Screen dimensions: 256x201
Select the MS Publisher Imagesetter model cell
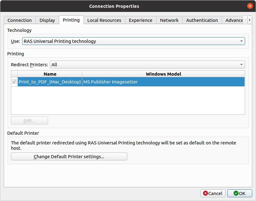pyautogui.click(x=163, y=82)
